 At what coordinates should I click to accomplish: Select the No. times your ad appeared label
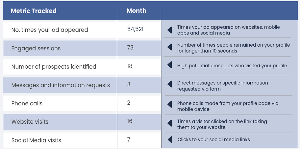[50, 30]
